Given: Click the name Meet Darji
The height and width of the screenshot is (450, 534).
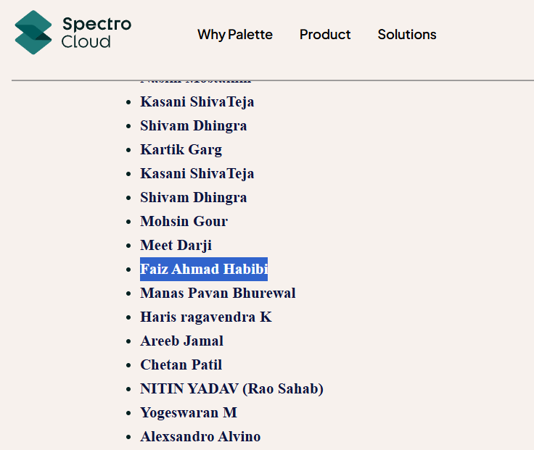Looking at the screenshot, I should (176, 246).
